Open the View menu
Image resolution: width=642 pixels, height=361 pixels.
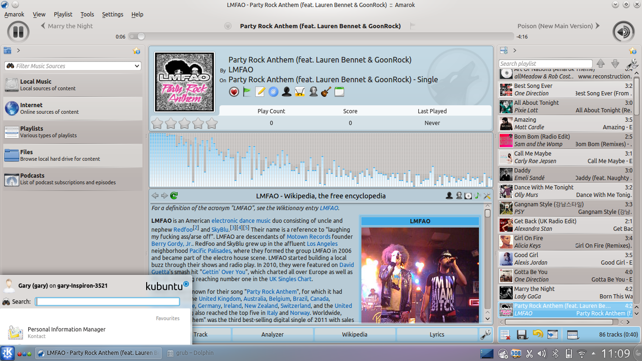tap(39, 15)
